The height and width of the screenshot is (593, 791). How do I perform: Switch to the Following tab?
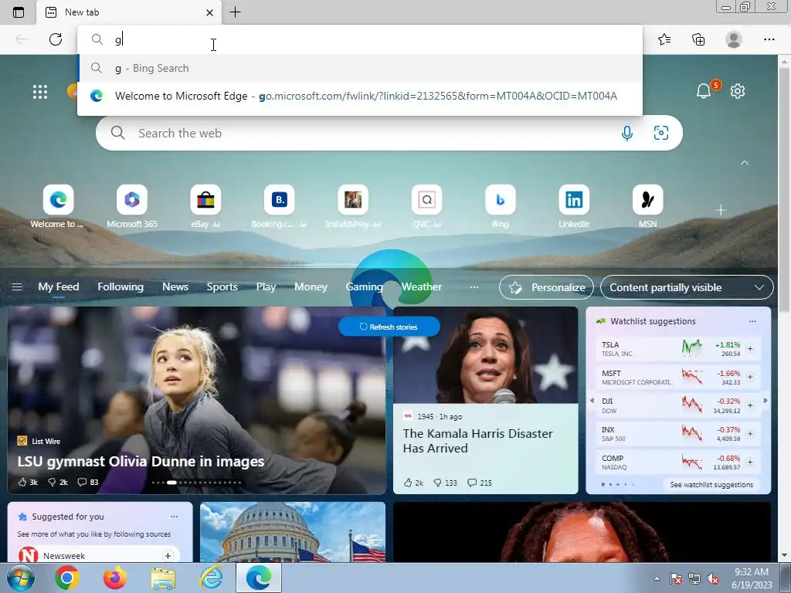(121, 287)
